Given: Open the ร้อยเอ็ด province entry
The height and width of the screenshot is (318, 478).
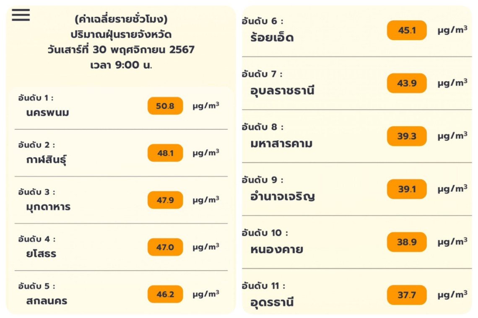Looking at the screenshot, I should [272, 38].
